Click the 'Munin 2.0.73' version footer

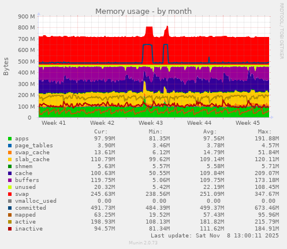point(143,243)
